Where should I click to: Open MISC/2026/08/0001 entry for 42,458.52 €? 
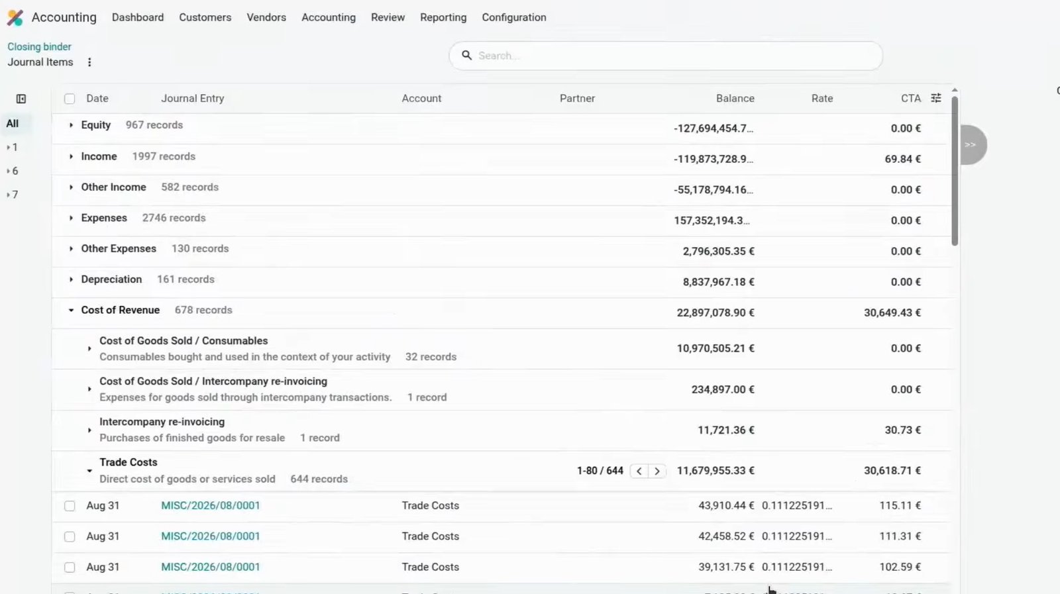(x=211, y=536)
